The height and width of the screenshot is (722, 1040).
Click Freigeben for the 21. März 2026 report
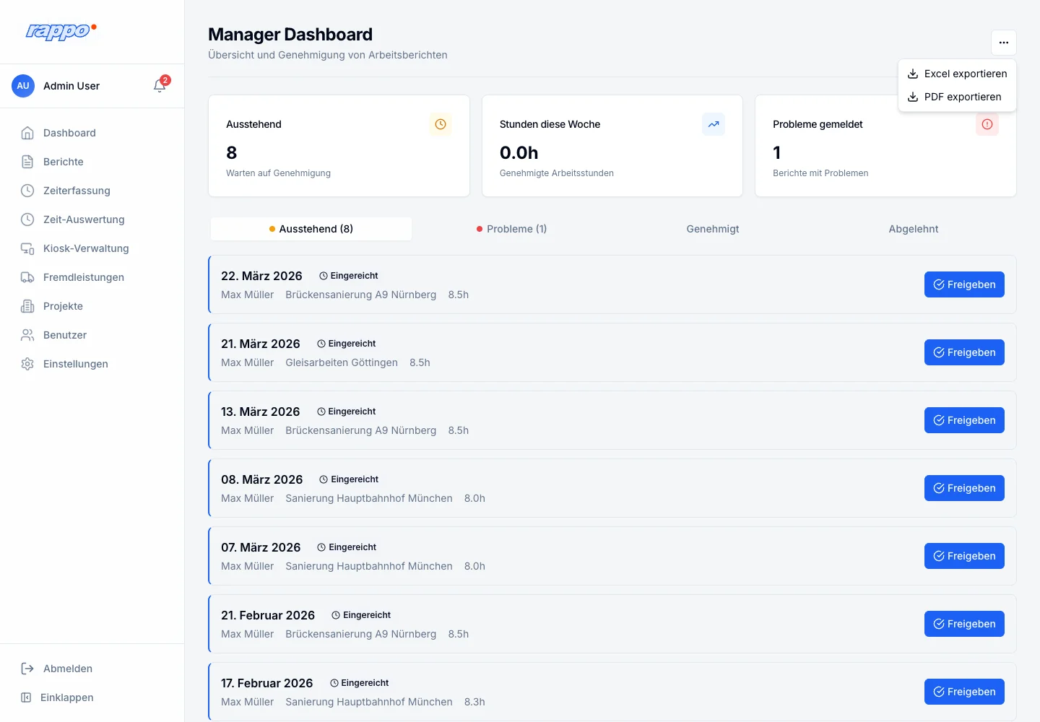pos(964,352)
